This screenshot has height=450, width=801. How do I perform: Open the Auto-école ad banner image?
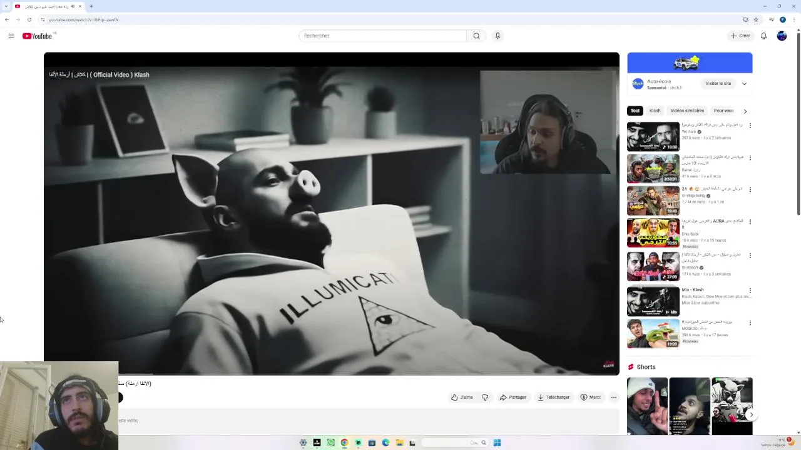point(690,62)
